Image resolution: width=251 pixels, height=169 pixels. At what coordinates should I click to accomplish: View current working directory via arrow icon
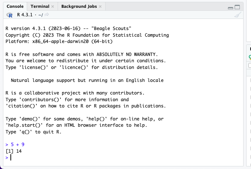[46, 15]
